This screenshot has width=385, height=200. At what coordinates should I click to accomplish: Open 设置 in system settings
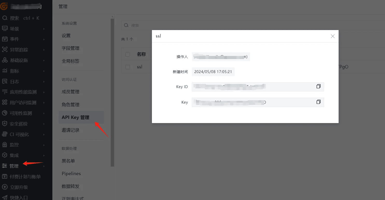coord(66,36)
